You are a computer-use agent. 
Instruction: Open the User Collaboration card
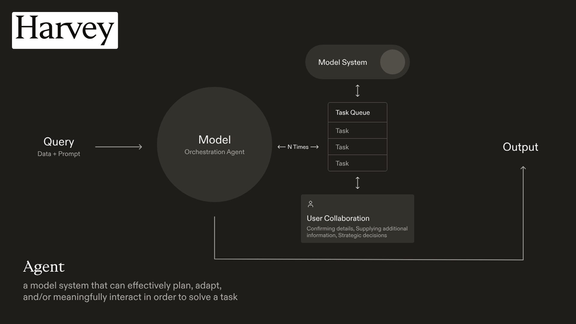click(x=357, y=219)
